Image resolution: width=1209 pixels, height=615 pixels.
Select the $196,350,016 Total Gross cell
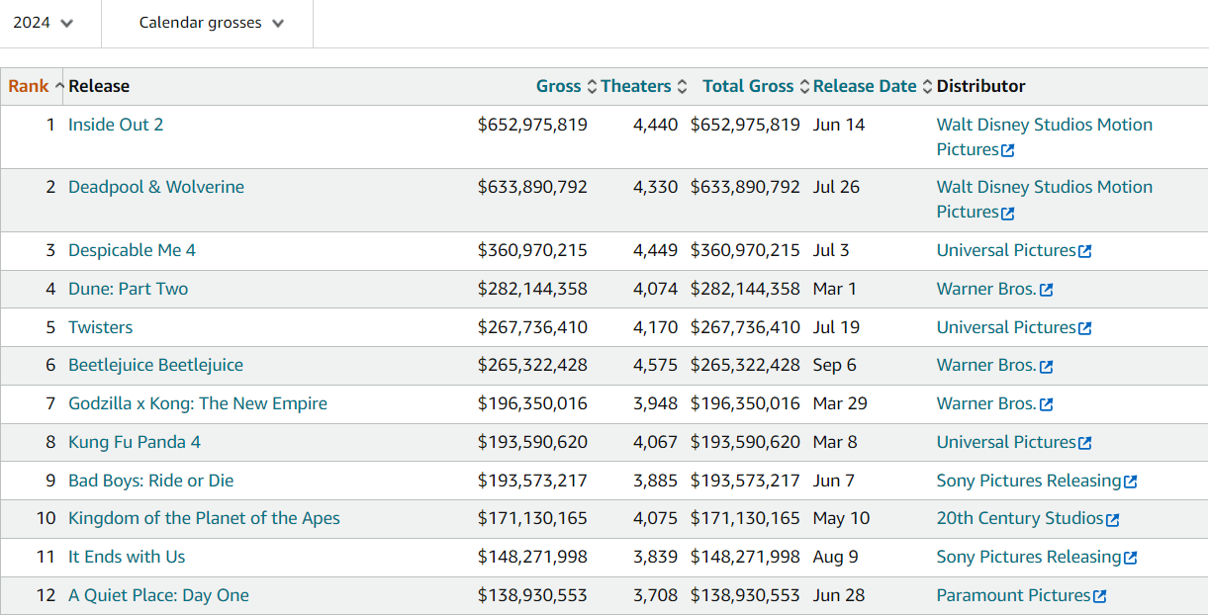tap(745, 403)
